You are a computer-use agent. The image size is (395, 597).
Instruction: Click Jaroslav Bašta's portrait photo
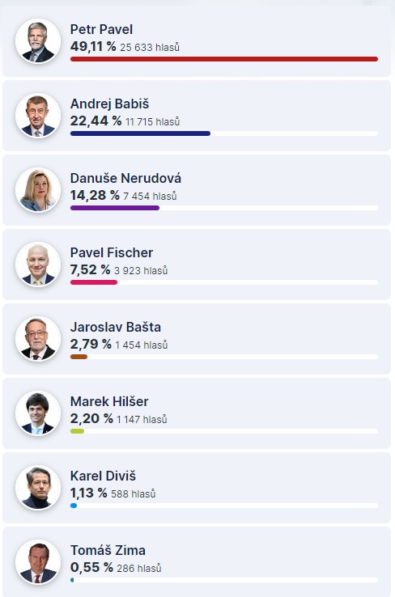[x=38, y=339]
